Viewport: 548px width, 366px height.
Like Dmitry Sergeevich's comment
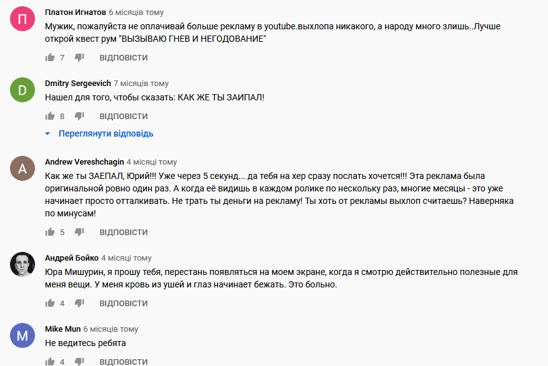pos(50,116)
